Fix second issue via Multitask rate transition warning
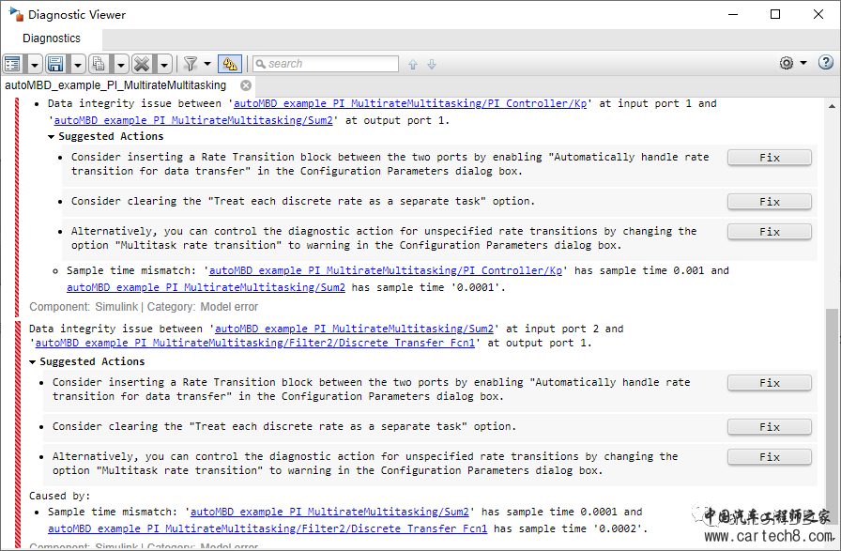 769,457
